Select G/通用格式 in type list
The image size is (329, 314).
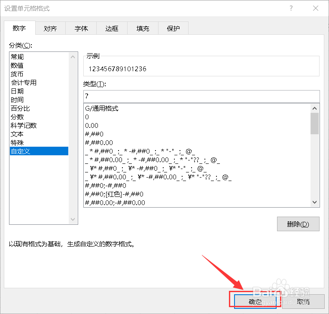197,109
